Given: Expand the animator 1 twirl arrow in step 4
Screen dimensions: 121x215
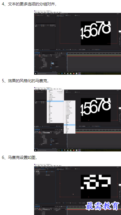Looking at the screenshot, I should (41, 67).
